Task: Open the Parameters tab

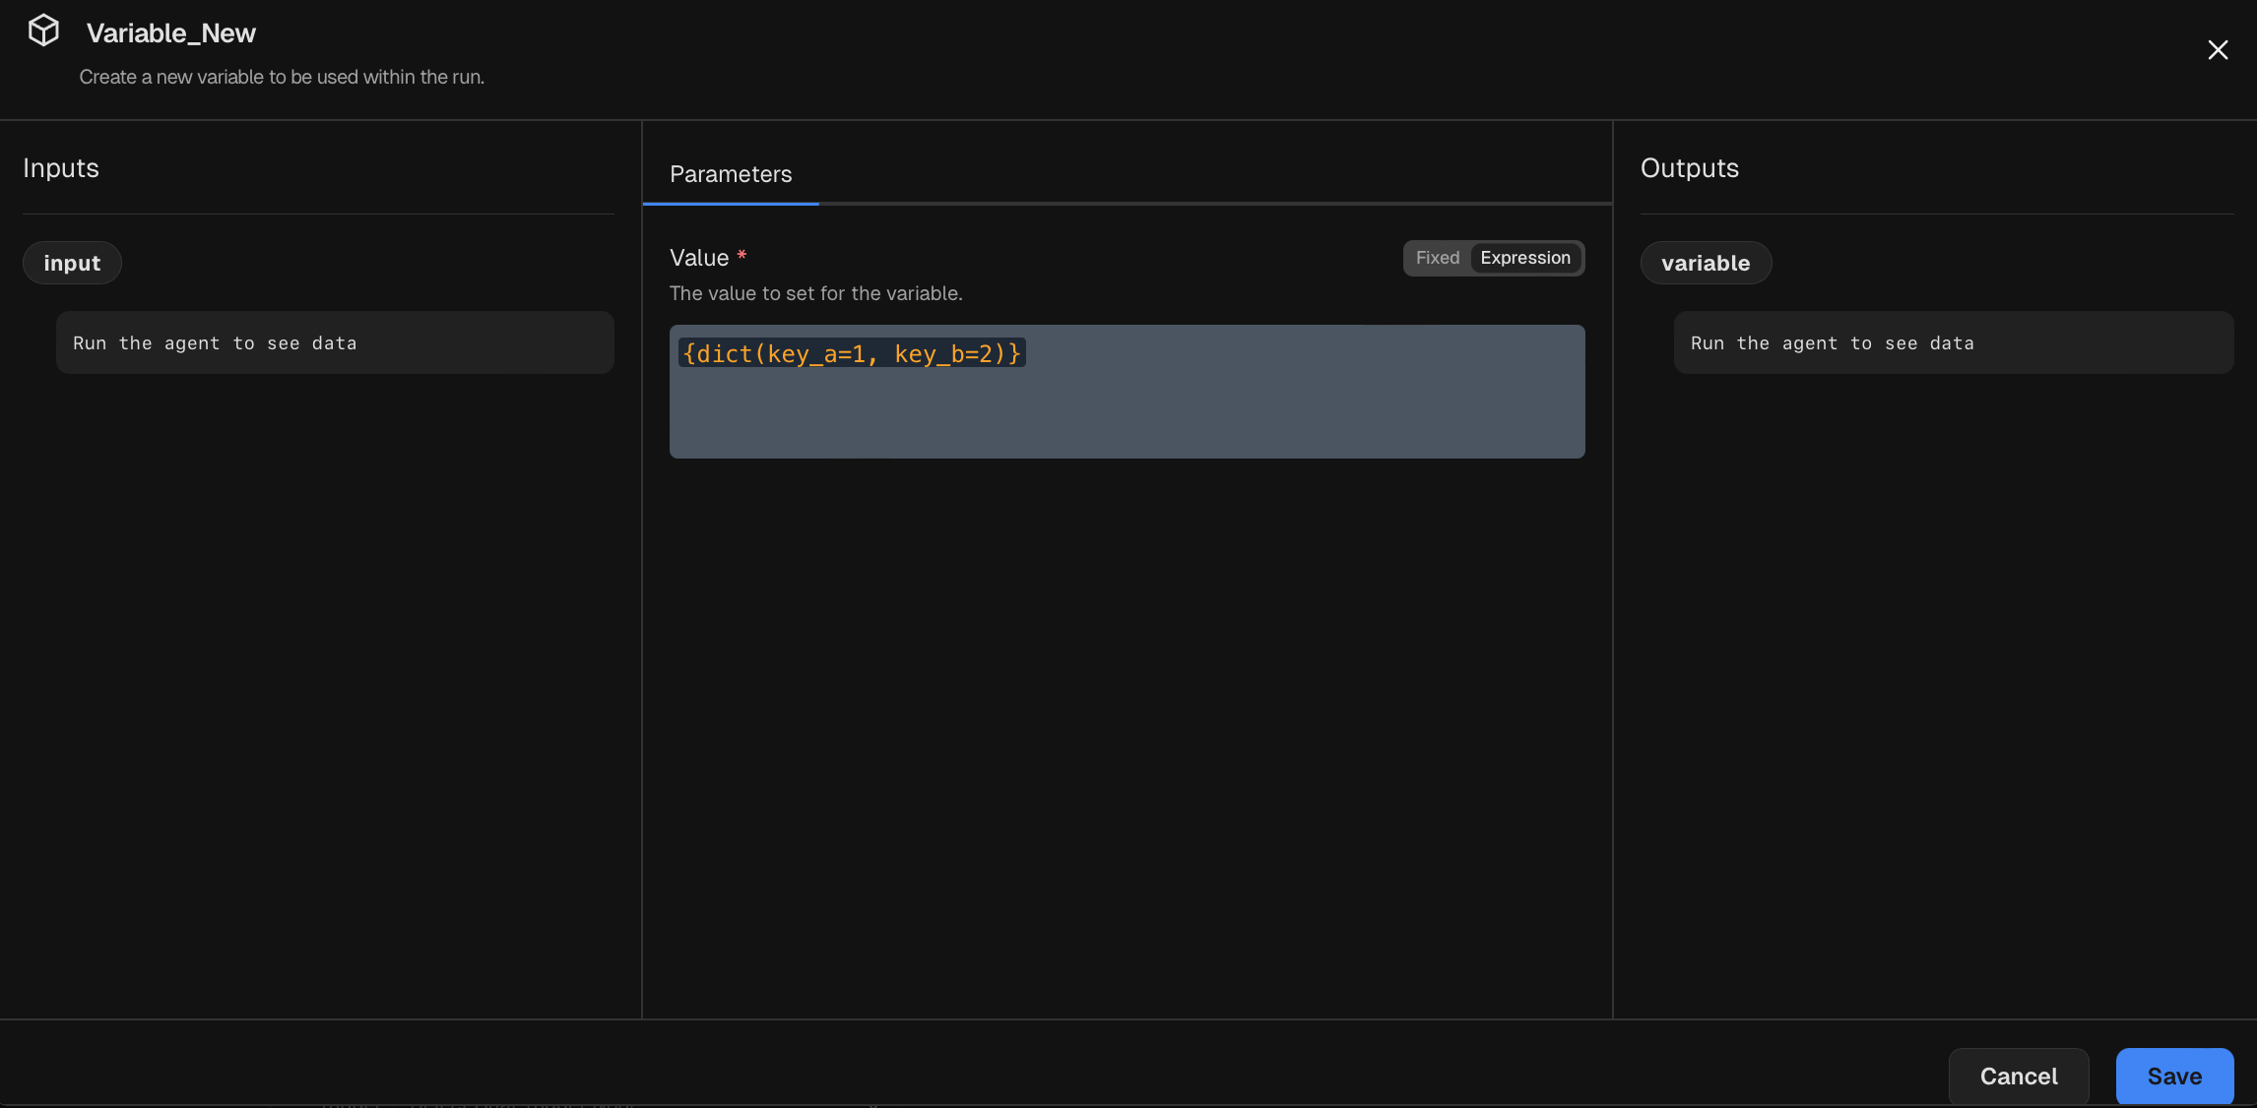Action: click(x=730, y=173)
